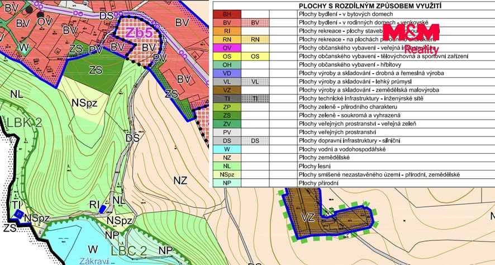Click the blue RI building marker on map
The width and height of the screenshot is (495, 265).
(103, 209)
